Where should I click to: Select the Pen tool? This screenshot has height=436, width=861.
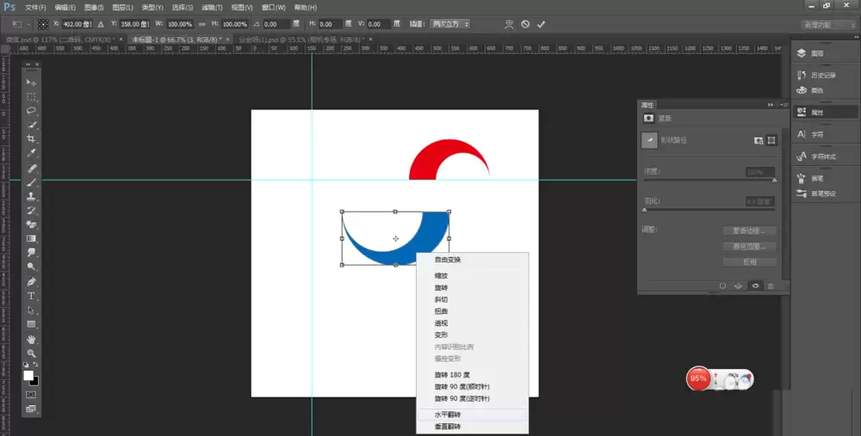coord(31,282)
